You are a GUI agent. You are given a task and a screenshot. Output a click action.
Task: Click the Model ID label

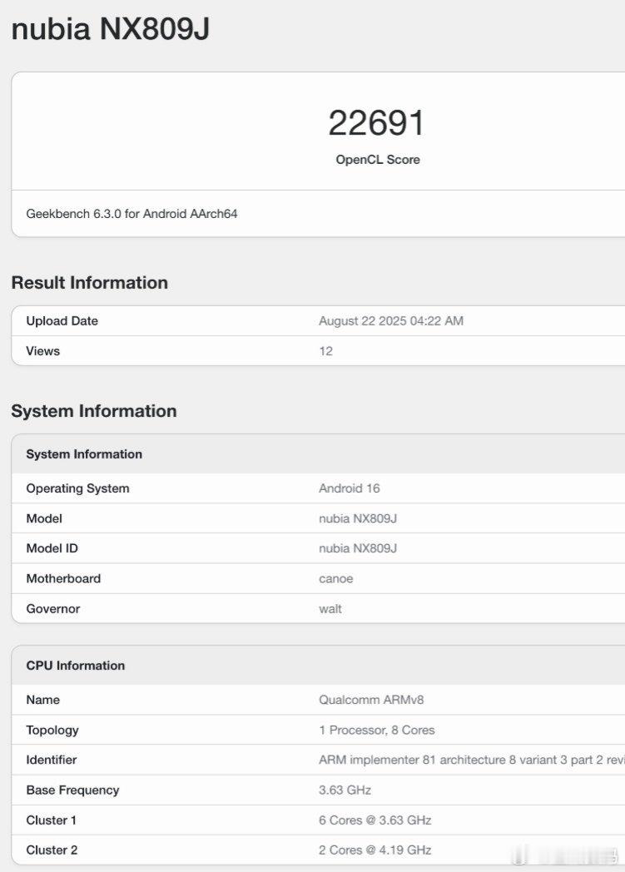(x=52, y=548)
